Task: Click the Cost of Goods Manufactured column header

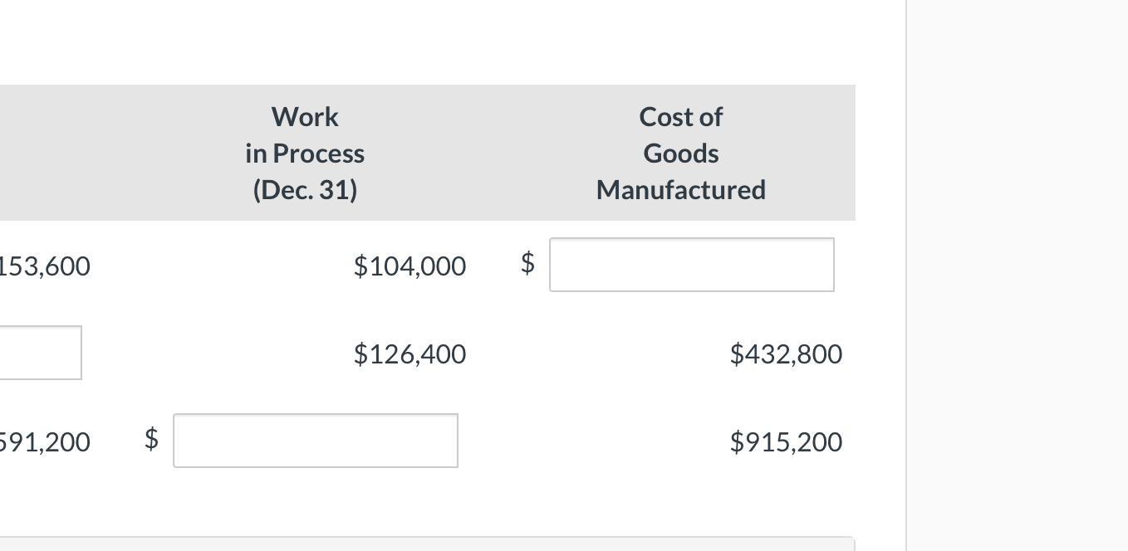Action: pyautogui.click(x=679, y=153)
